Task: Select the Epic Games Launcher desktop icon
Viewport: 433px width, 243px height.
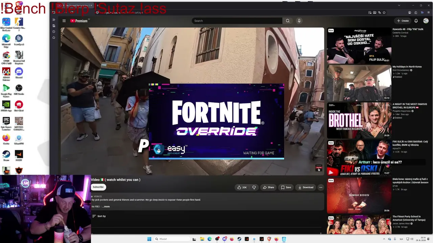Action: pos(6,124)
